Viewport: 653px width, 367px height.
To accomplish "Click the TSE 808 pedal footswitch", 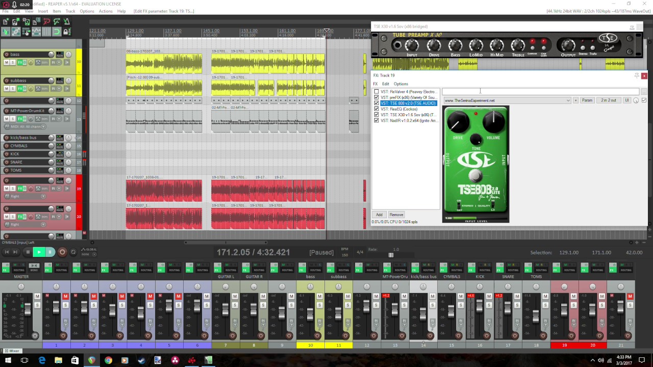I will [x=475, y=175].
